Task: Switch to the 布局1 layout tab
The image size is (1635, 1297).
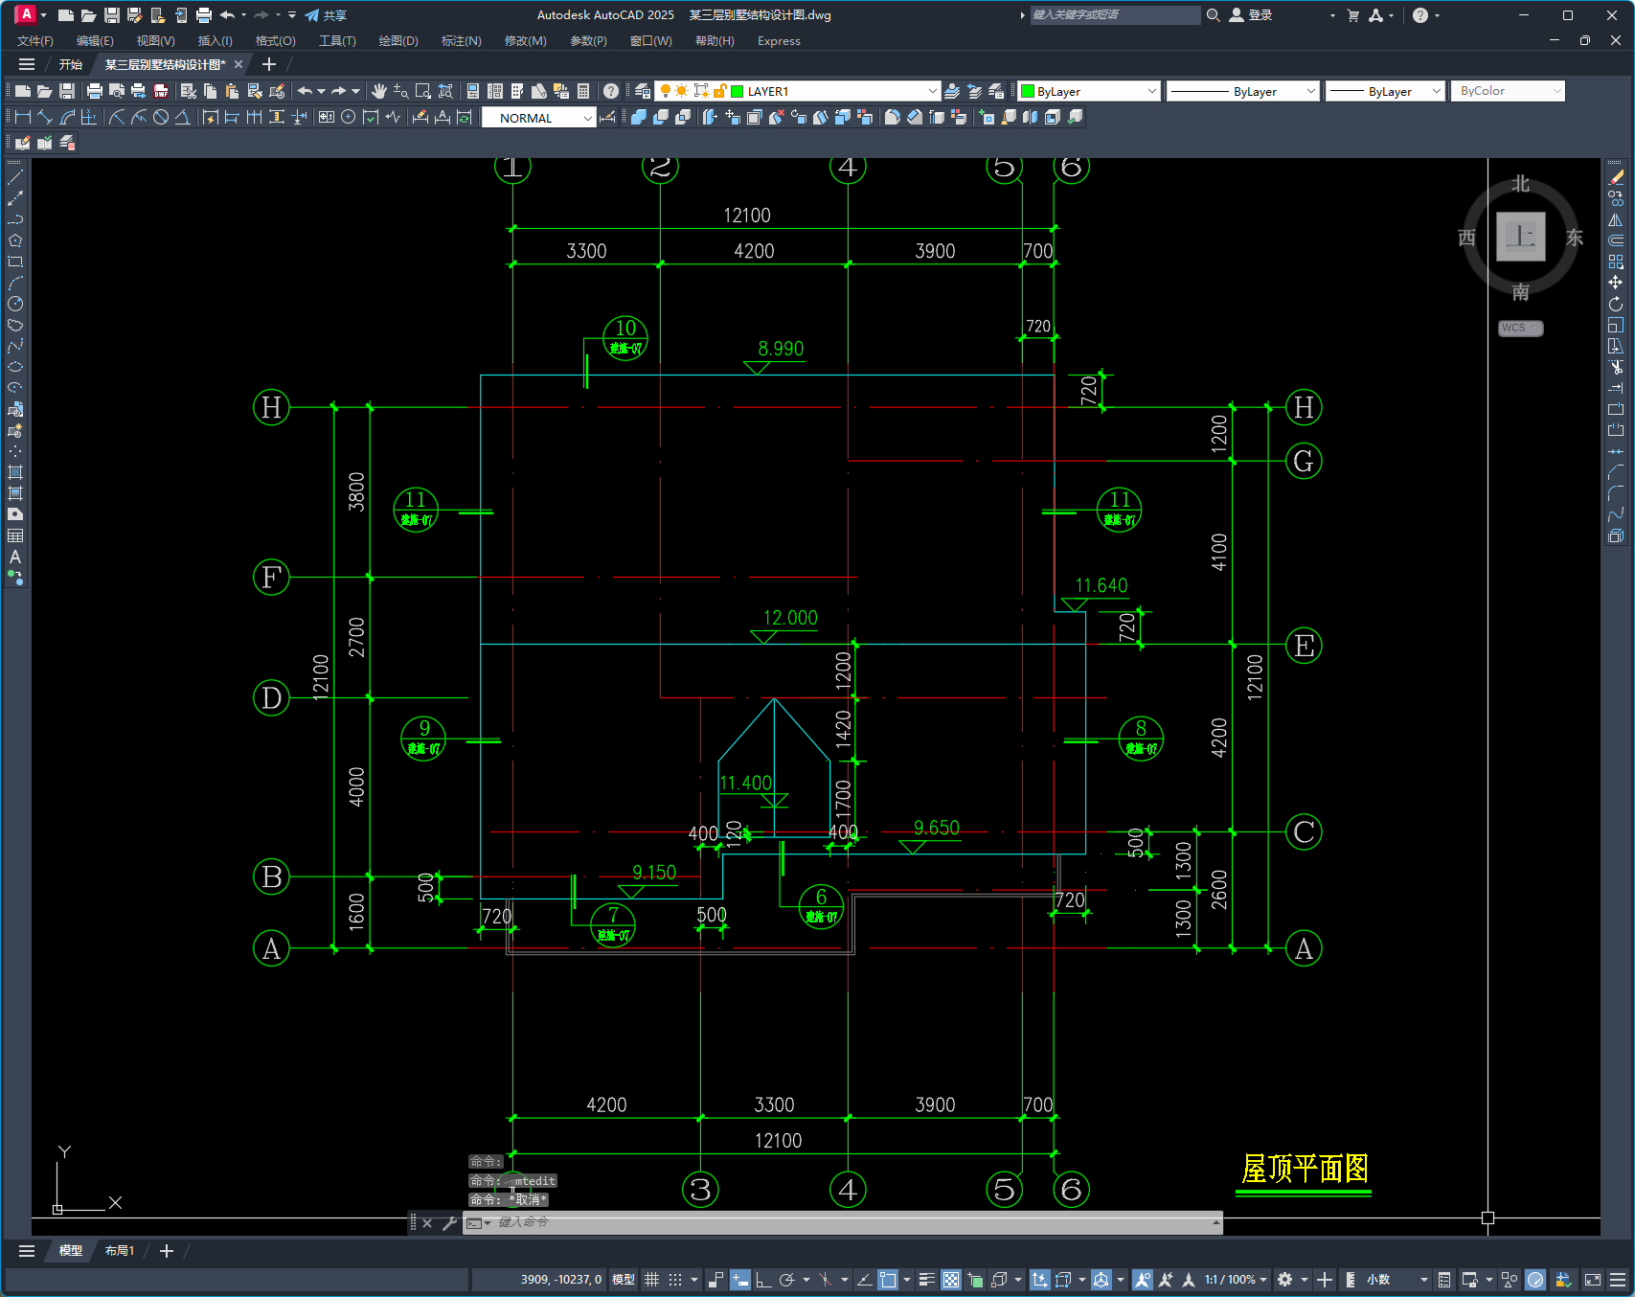Action: pyautogui.click(x=119, y=1250)
